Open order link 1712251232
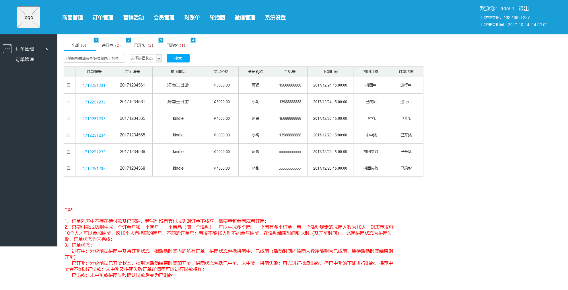 (94, 102)
